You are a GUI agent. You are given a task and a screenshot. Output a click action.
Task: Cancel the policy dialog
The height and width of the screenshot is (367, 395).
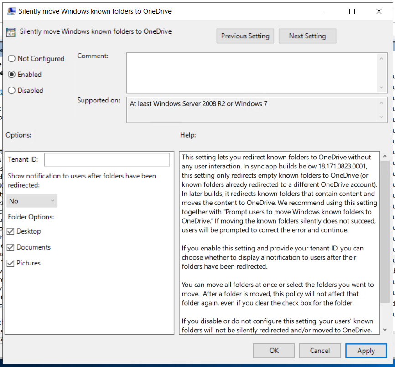(x=320, y=351)
